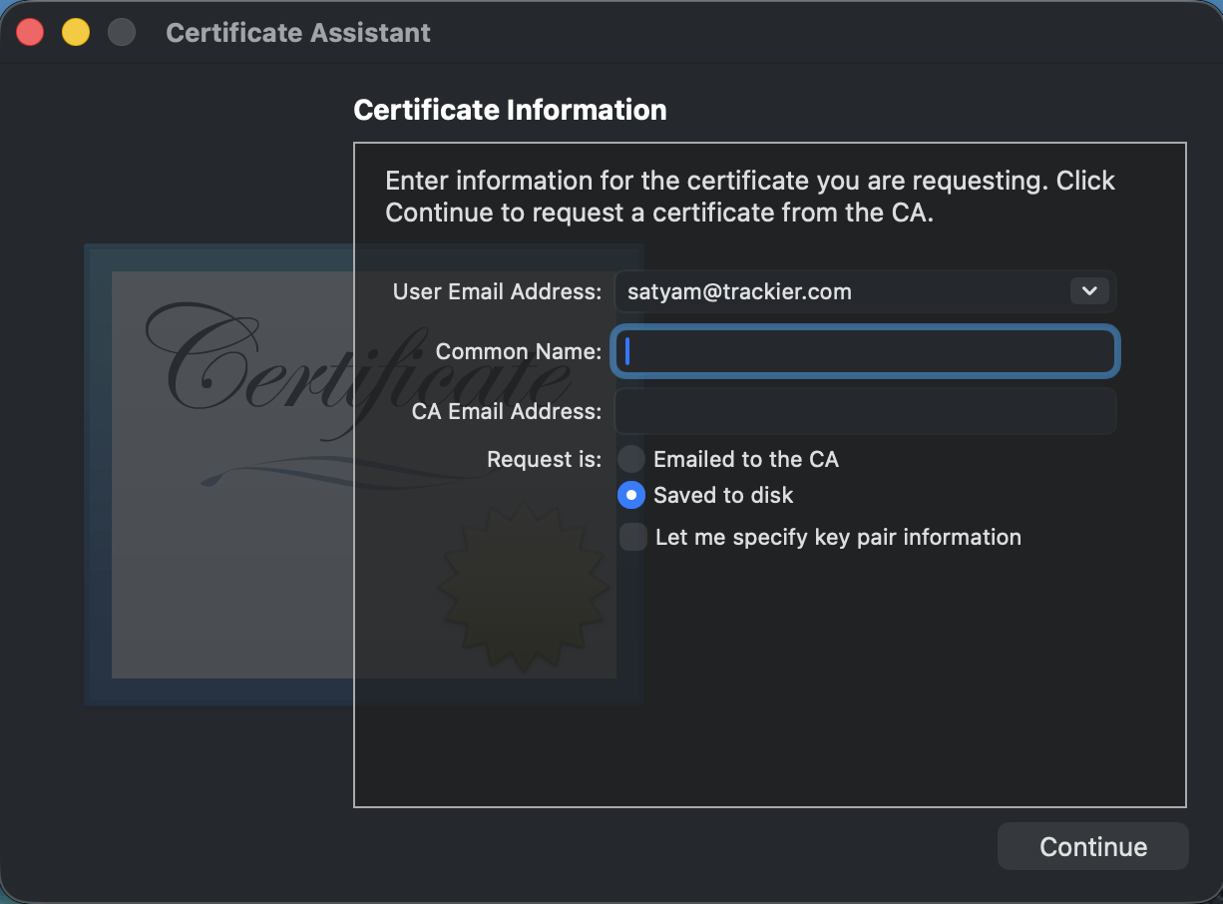Click inside the Common Name field
Image resolution: width=1223 pixels, height=904 pixels.
(865, 351)
